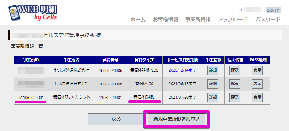
Task: Click the サービス有効期間 column header
Action: click(x=183, y=60)
